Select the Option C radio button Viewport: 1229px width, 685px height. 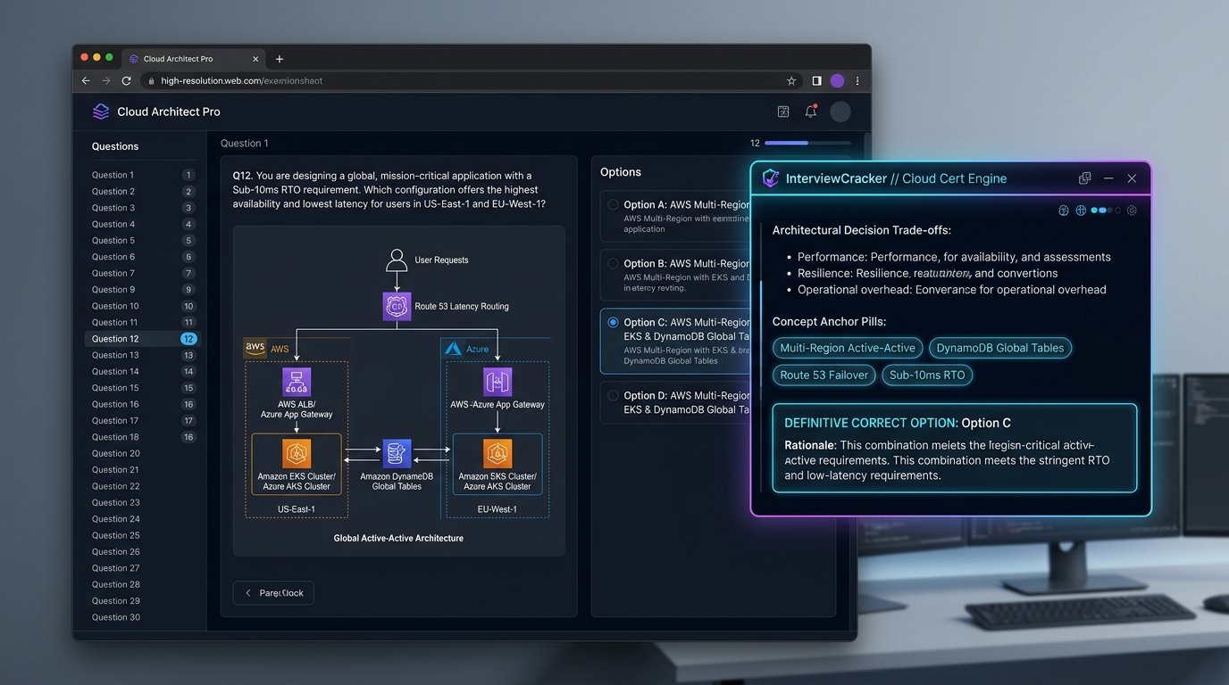[x=613, y=322]
